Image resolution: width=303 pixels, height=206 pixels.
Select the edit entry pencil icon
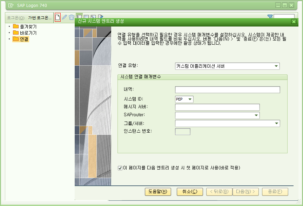(x=65, y=17)
